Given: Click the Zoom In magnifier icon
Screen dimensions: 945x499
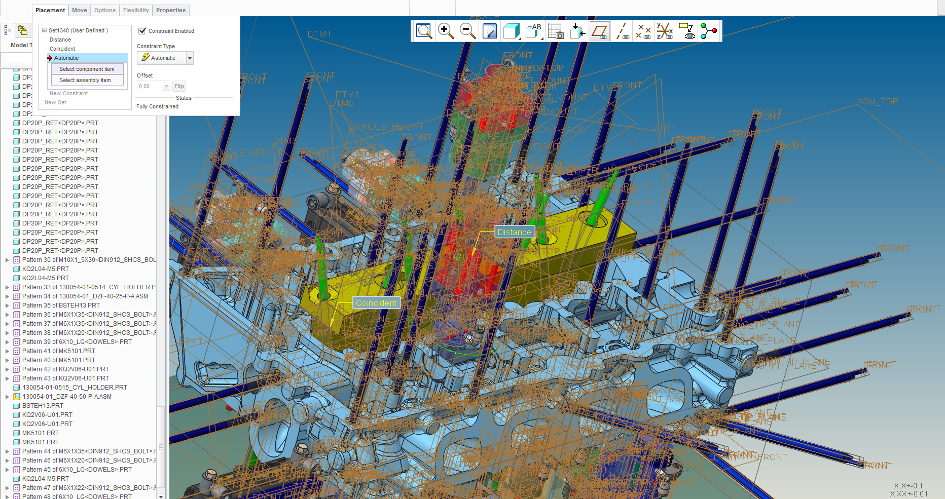Looking at the screenshot, I should (446, 31).
